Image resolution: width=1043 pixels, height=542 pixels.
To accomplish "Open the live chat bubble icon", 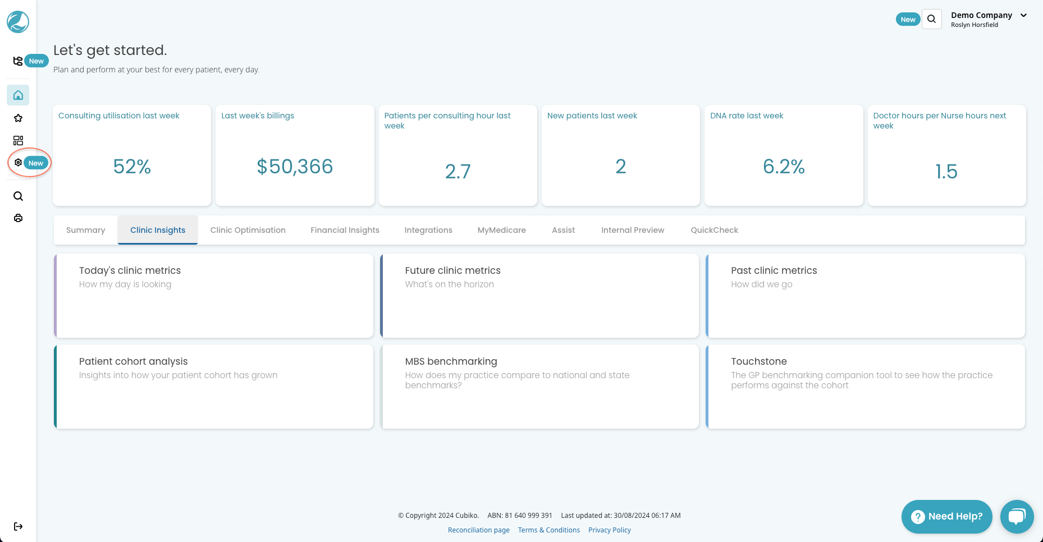I will pos(1017,516).
